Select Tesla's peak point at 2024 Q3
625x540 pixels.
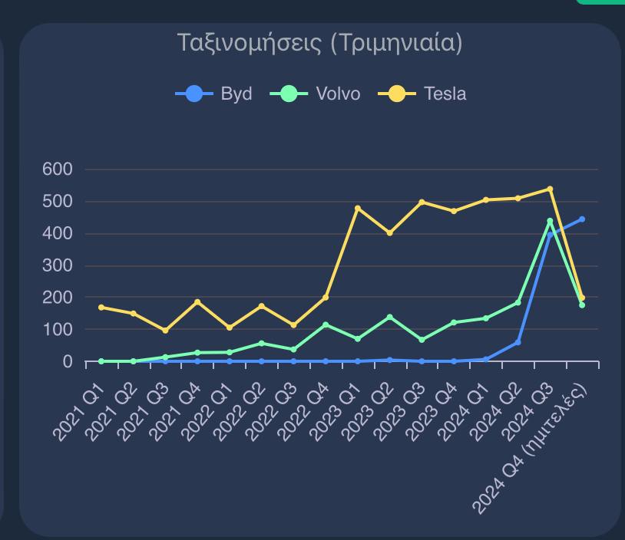click(x=550, y=189)
